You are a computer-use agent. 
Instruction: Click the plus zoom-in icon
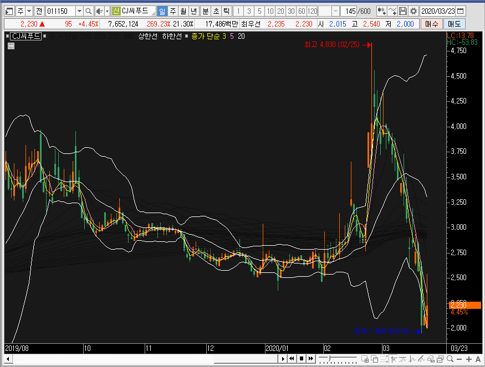[x=468, y=359]
